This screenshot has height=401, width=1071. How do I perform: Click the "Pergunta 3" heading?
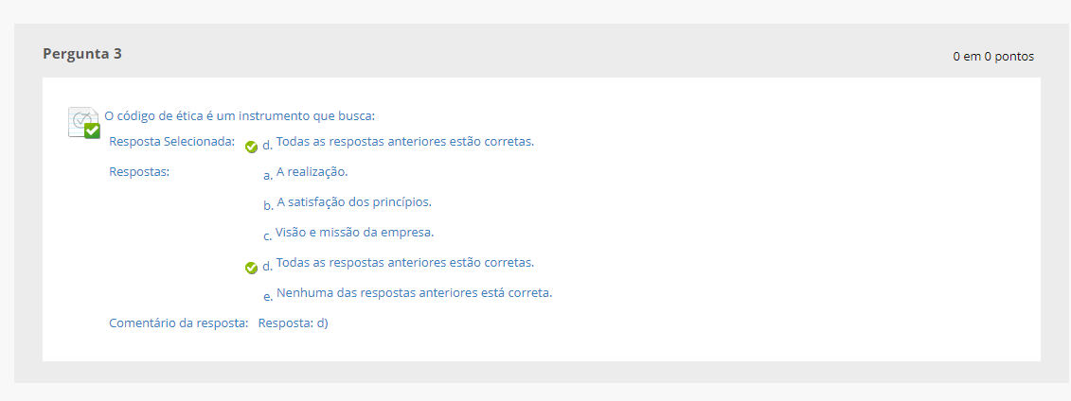82,54
